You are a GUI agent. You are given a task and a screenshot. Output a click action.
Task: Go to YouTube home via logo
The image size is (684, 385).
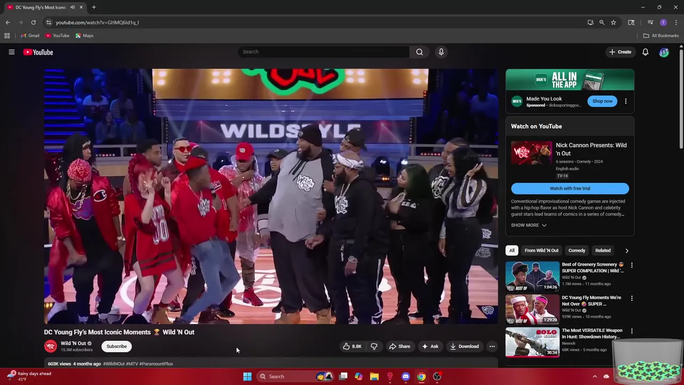tap(38, 52)
